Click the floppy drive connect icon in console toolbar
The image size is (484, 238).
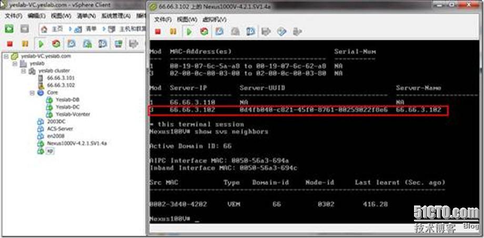tap(266, 31)
